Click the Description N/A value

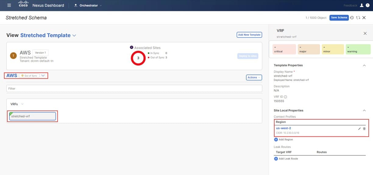point(276,90)
